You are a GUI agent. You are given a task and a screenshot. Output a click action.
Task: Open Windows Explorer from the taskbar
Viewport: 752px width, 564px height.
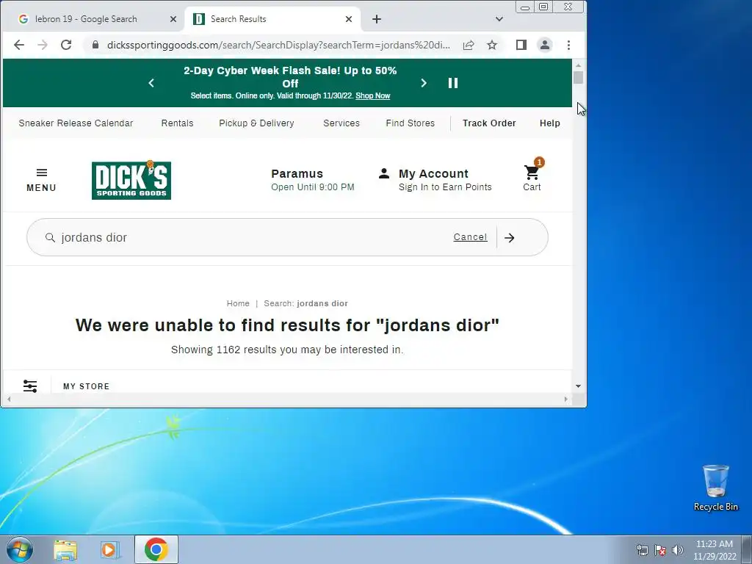65,549
